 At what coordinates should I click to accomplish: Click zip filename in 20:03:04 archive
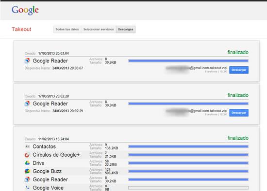point(196,68)
